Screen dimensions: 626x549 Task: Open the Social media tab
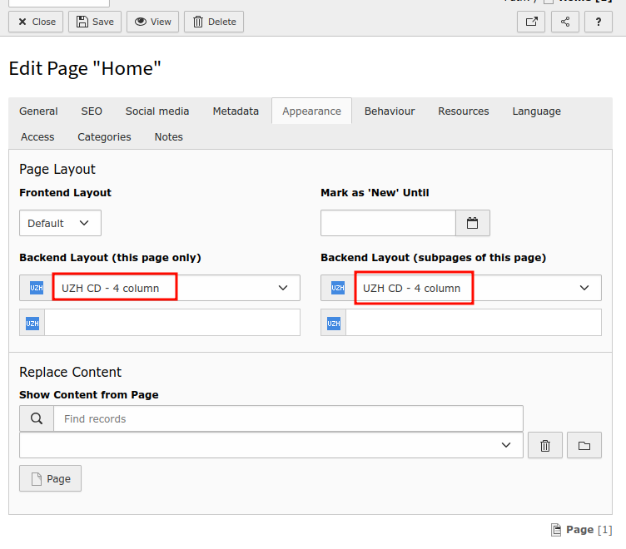tap(157, 111)
